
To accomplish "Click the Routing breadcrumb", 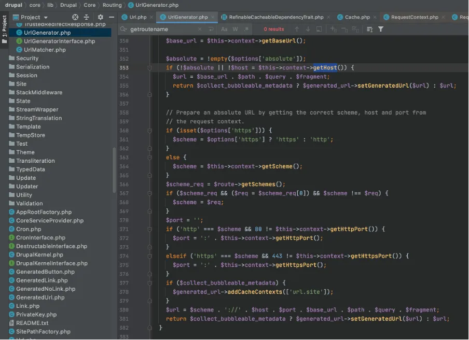I will click(x=112, y=5).
